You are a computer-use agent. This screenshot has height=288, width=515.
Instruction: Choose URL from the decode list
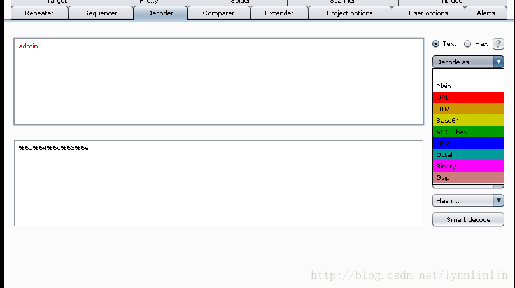click(468, 97)
